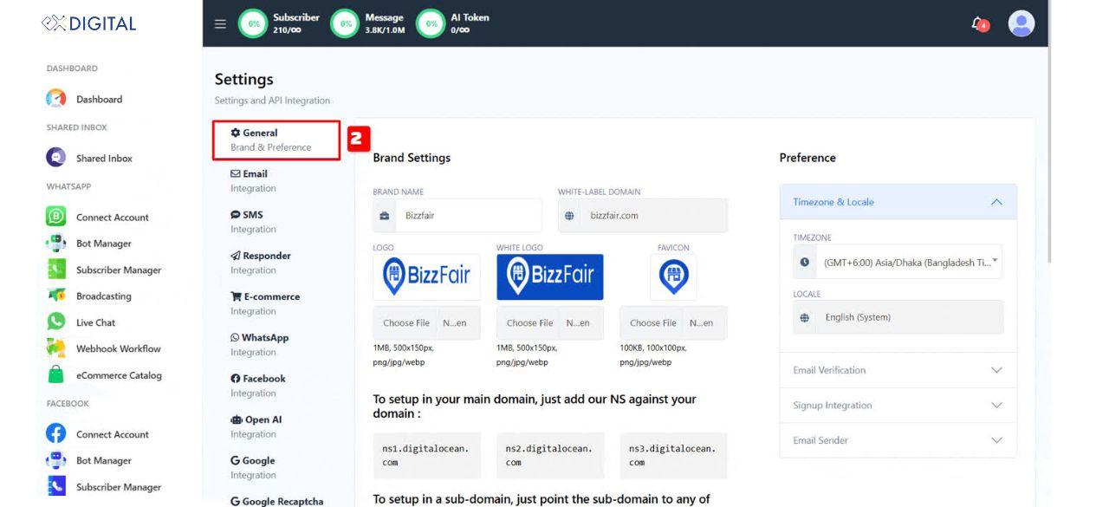Open the user profile avatar
Viewport: 1109px width, 507px height.
tap(1021, 23)
